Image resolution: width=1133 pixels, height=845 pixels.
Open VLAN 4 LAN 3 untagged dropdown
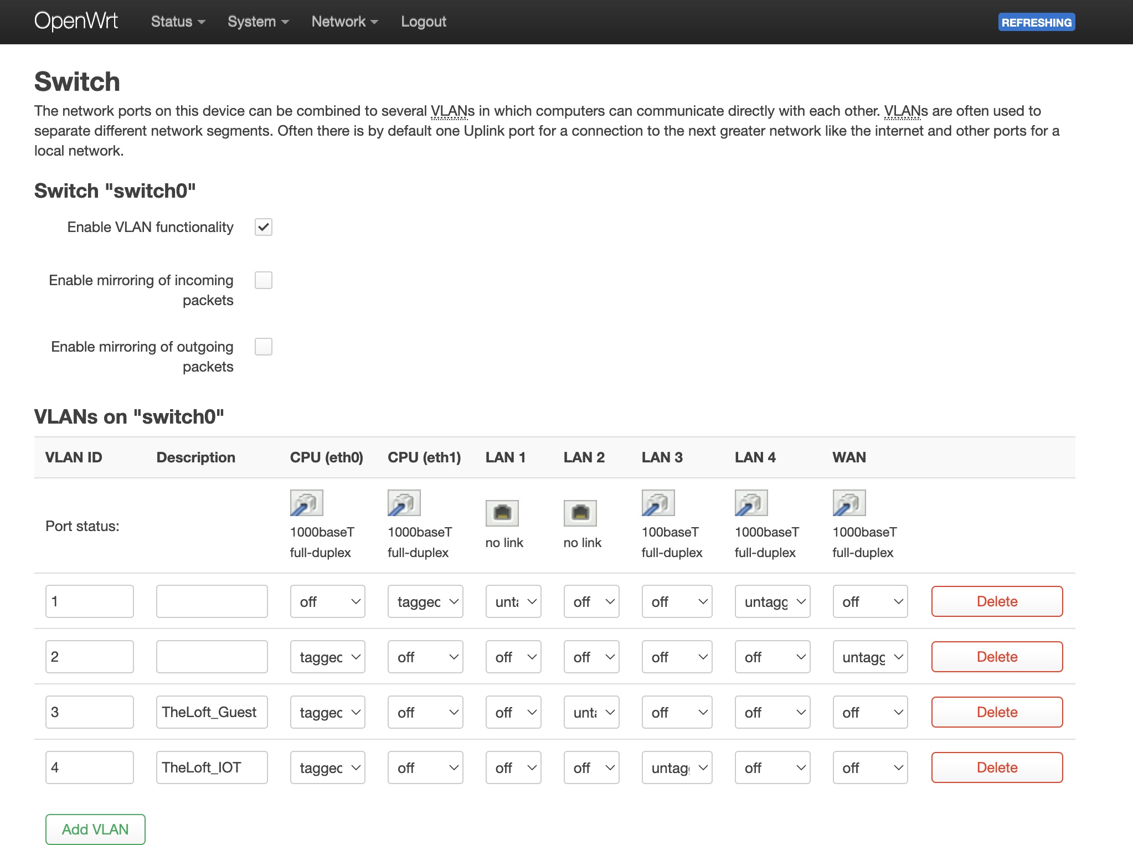point(677,767)
